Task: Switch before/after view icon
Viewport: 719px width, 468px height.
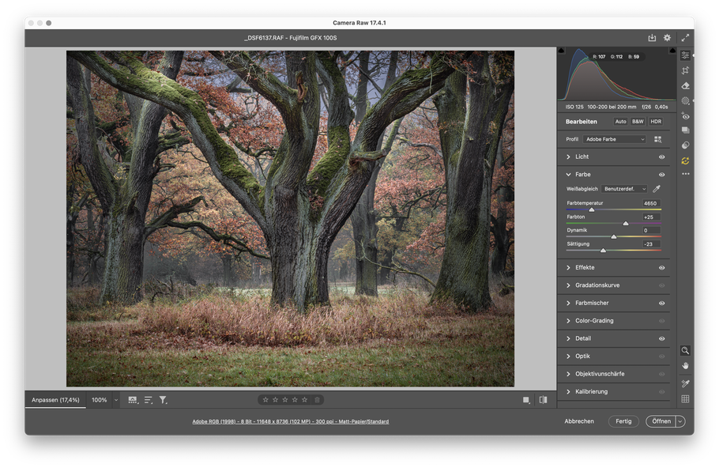Action: tap(543, 400)
